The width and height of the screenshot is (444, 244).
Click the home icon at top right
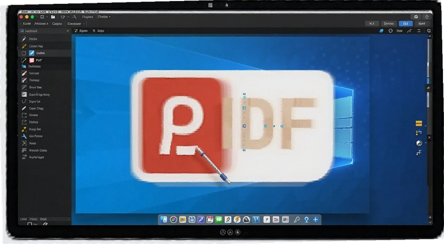(x=416, y=17)
